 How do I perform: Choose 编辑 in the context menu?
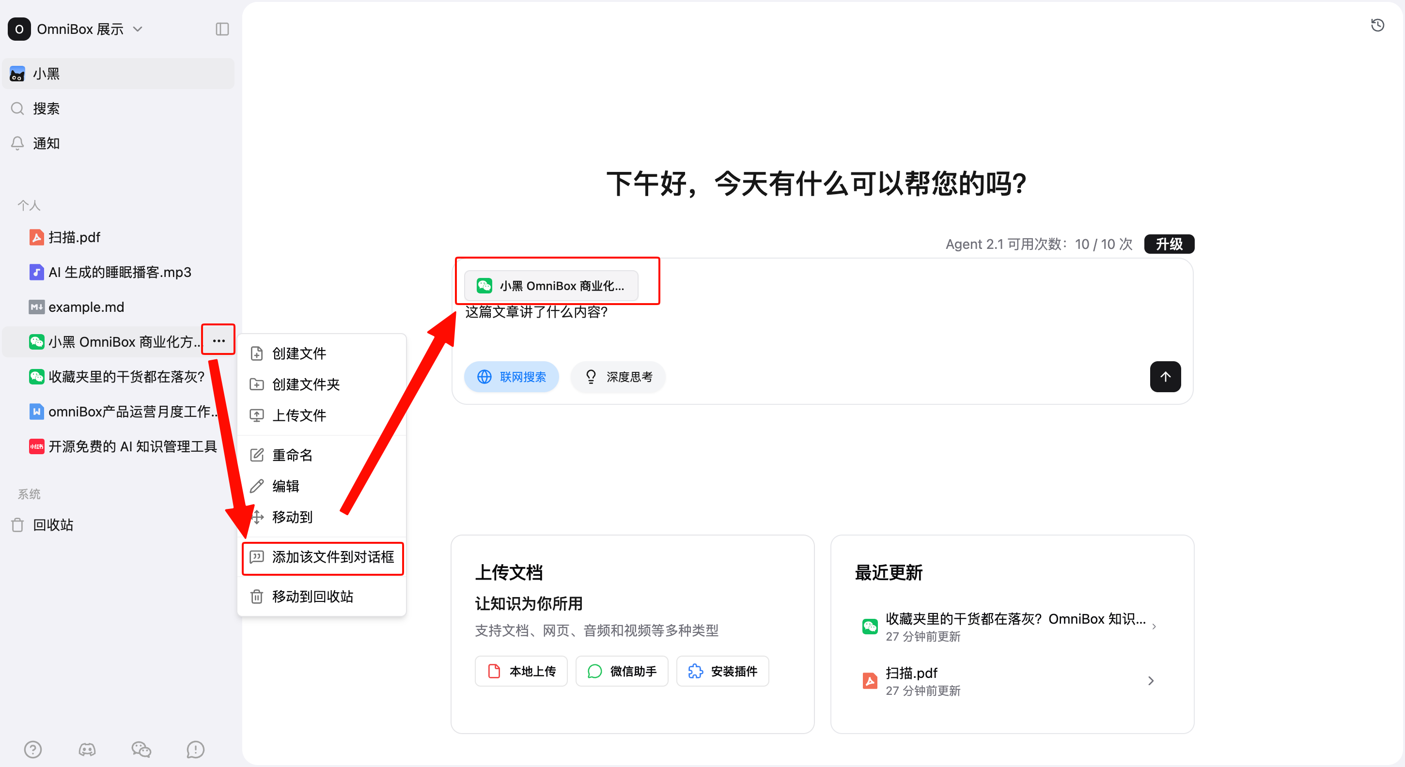(x=322, y=486)
